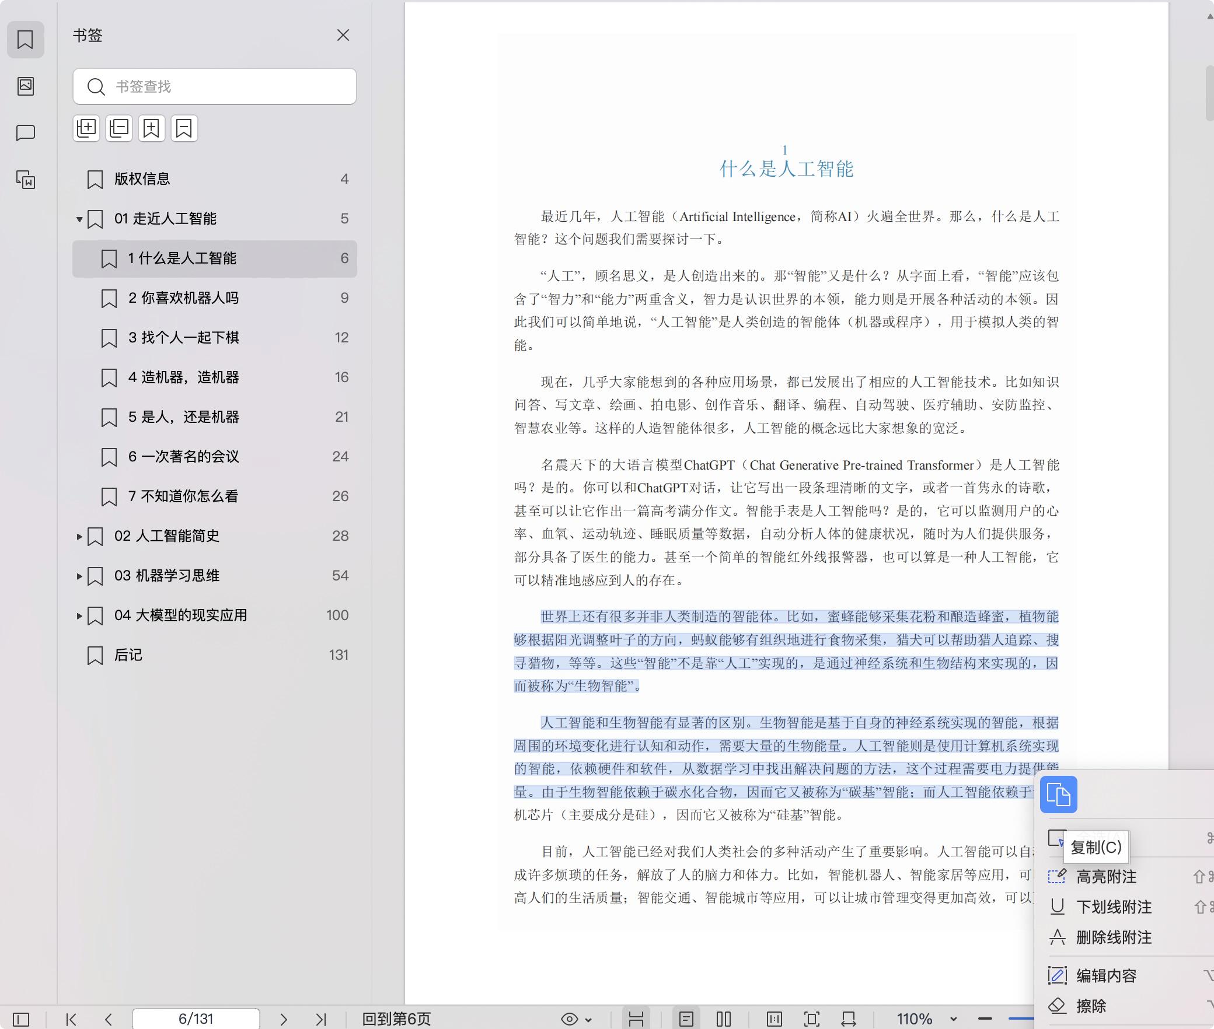This screenshot has height=1029, width=1214.
Task: Open the thumbnails panel icon
Action: click(26, 86)
